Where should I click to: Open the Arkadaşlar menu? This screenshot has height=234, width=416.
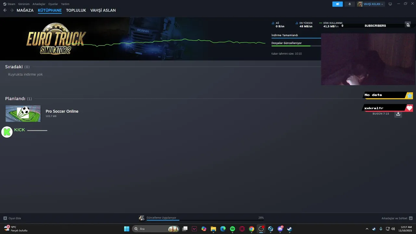coord(39,4)
